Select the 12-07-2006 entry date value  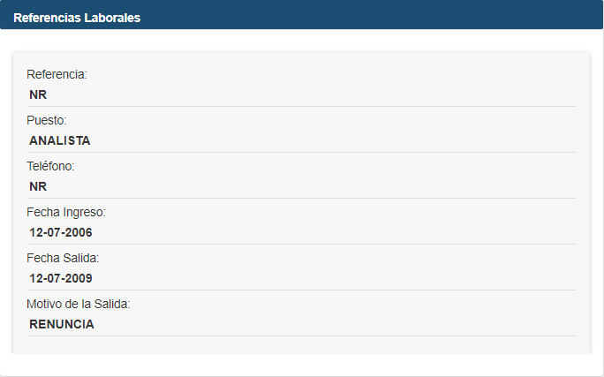point(61,232)
